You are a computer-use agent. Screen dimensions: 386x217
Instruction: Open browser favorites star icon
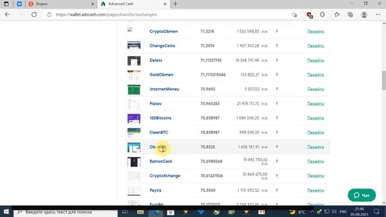(337, 14)
